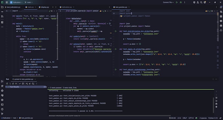
Task: Run test_inicjalizacja_bez_pliku gutter icon
Action: pos(116,31)
